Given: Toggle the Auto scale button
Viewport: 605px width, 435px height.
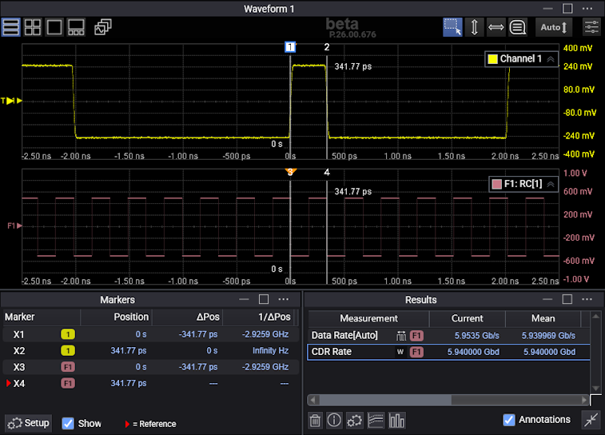Looking at the screenshot, I should (554, 26).
